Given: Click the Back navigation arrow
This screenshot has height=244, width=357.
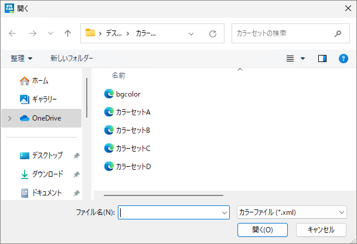Looking at the screenshot, I should coord(12,33).
